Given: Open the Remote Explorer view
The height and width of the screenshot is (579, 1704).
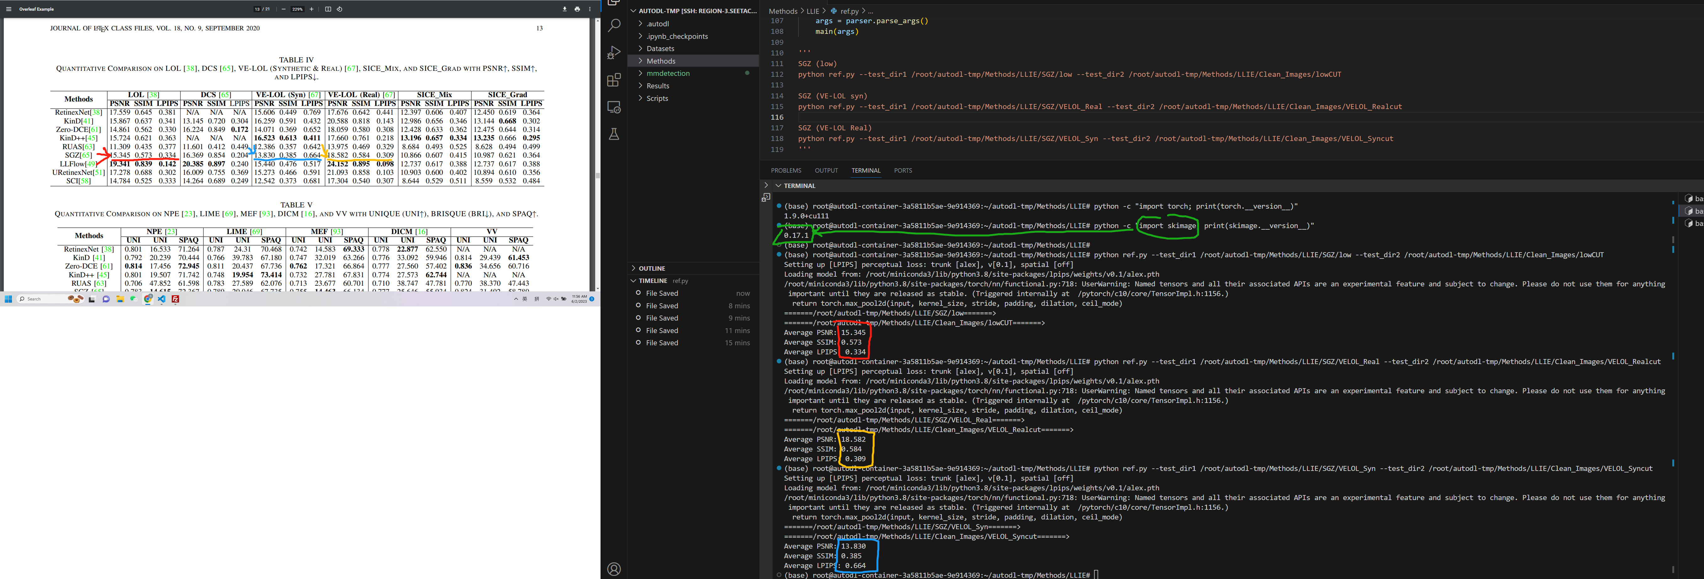Looking at the screenshot, I should pyautogui.click(x=614, y=107).
